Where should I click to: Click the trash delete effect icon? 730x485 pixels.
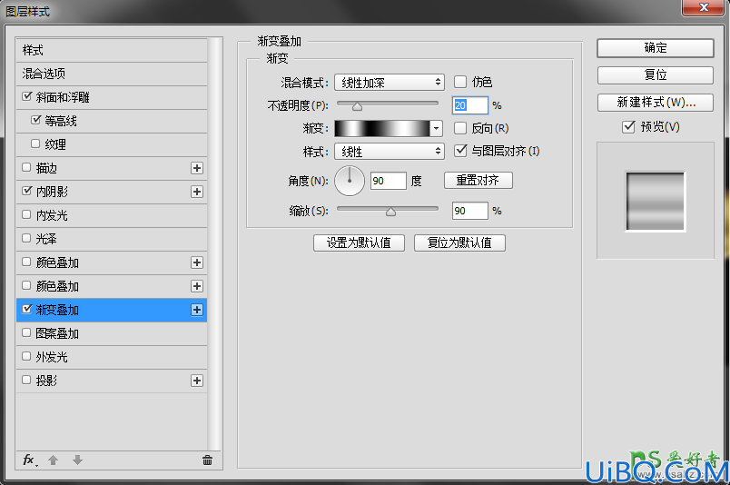tap(207, 460)
